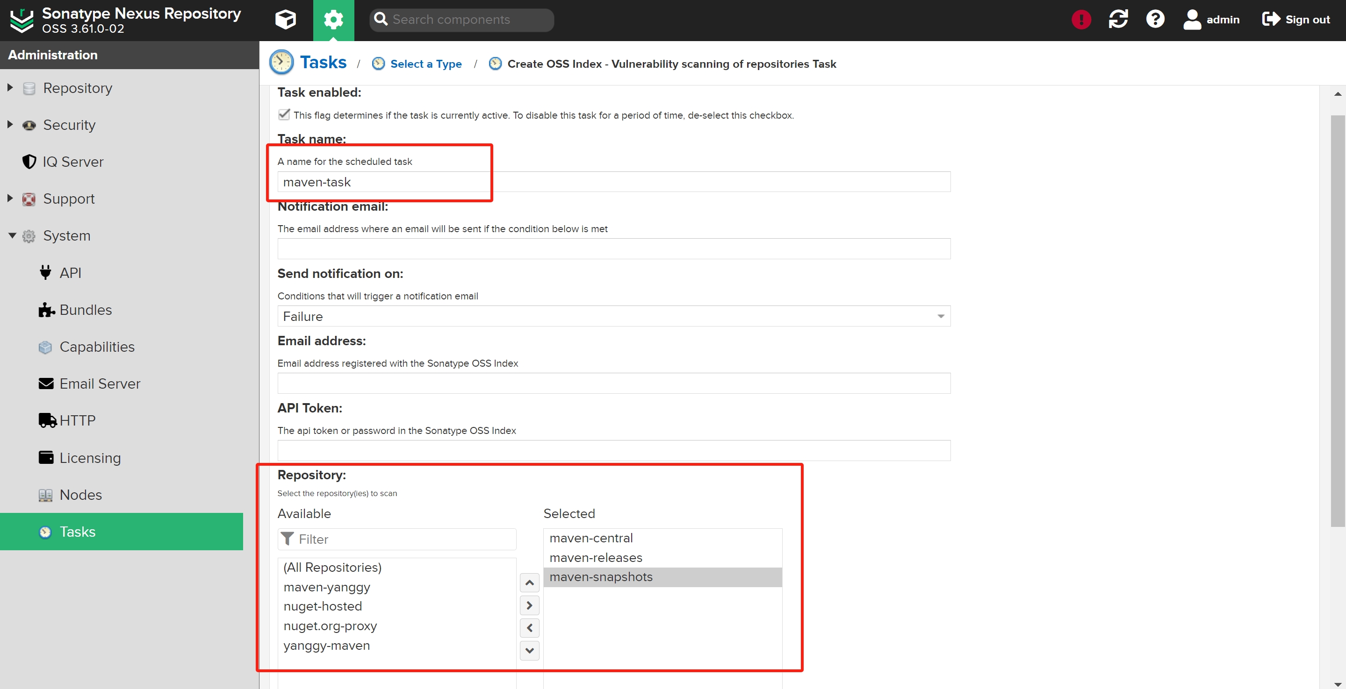Open Capabilities in the sidebar
The image size is (1346, 689).
click(x=97, y=347)
